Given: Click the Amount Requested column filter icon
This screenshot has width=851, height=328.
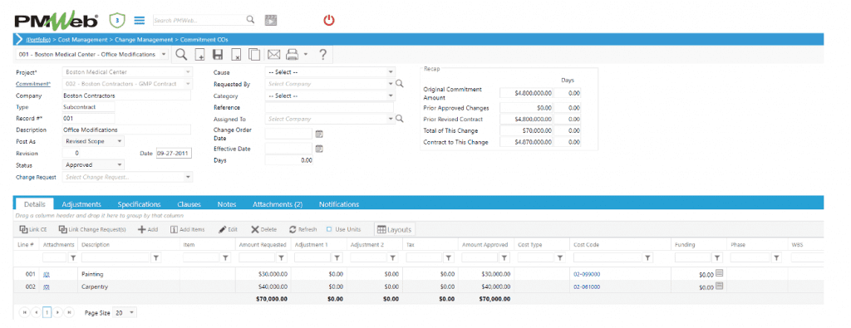Looking at the screenshot, I should coord(282,258).
